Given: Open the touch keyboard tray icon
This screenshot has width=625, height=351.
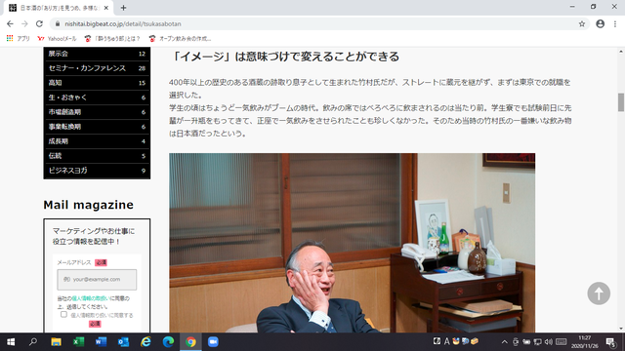Looking at the screenshot, I should coord(562,342).
